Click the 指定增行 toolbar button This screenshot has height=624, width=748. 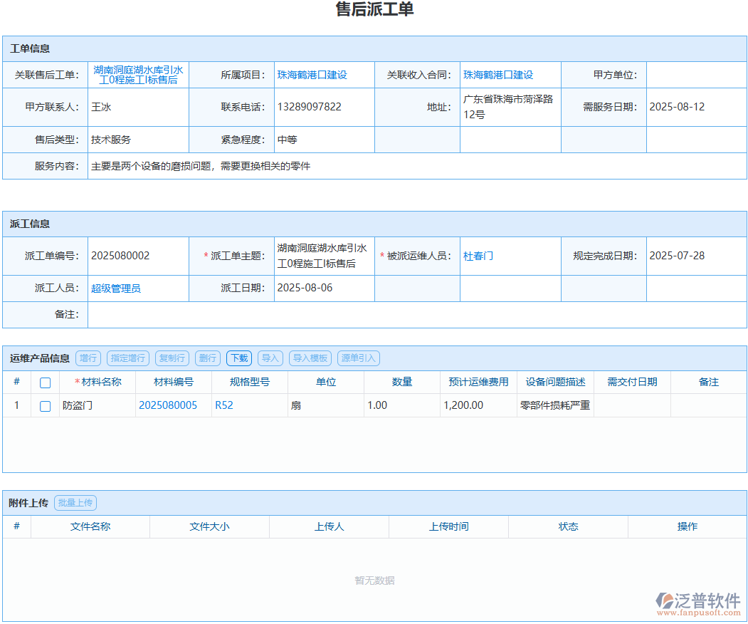coord(128,358)
